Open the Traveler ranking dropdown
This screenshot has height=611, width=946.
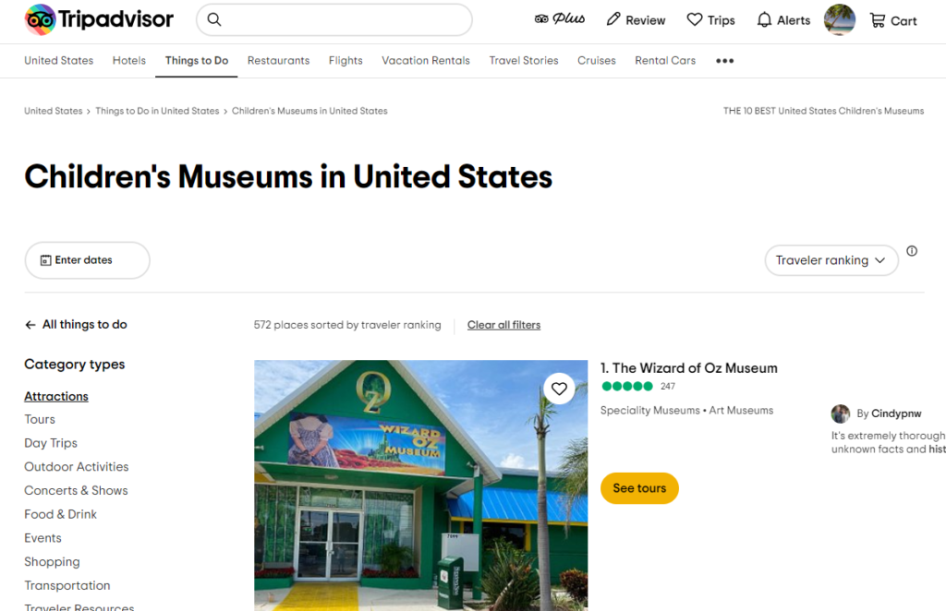[830, 260]
